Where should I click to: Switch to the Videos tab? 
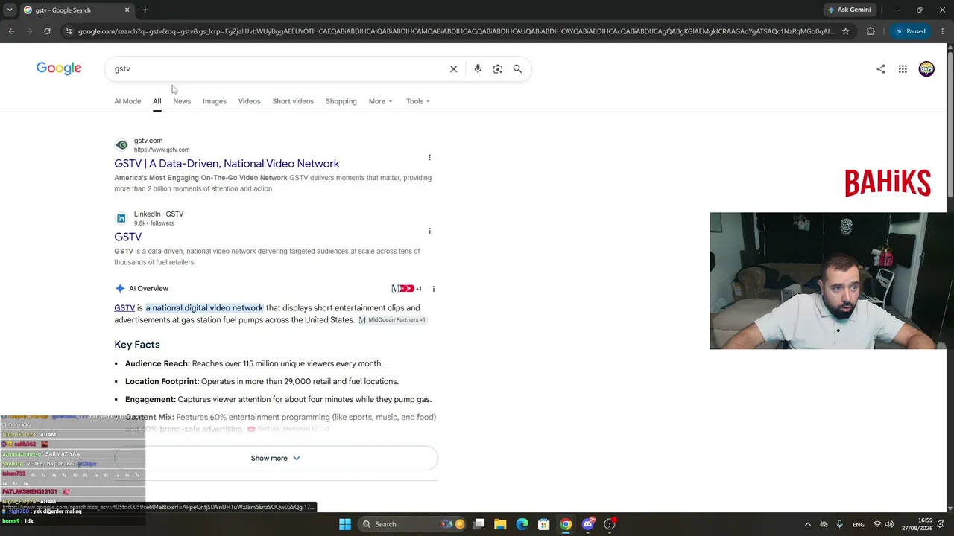(249, 101)
